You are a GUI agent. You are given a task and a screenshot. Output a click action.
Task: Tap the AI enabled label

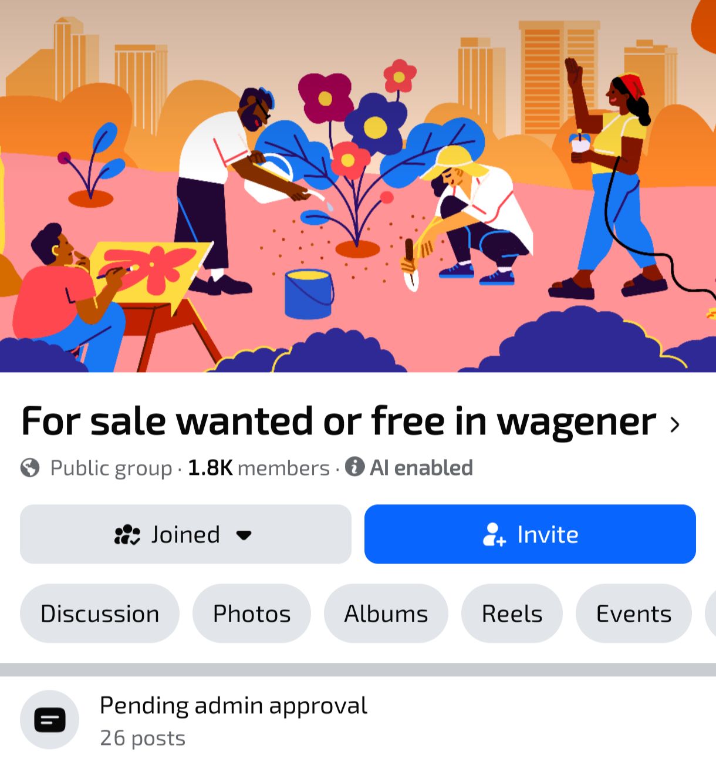click(421, 468)
